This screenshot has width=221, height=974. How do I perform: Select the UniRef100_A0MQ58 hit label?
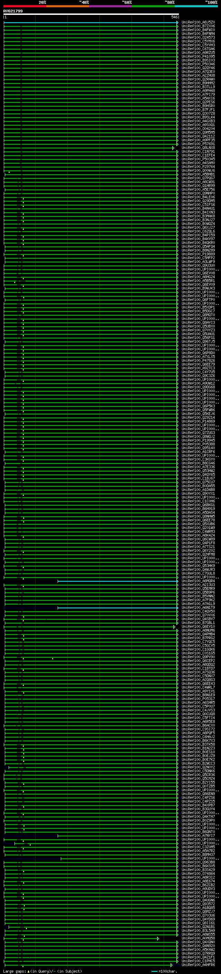198,938
